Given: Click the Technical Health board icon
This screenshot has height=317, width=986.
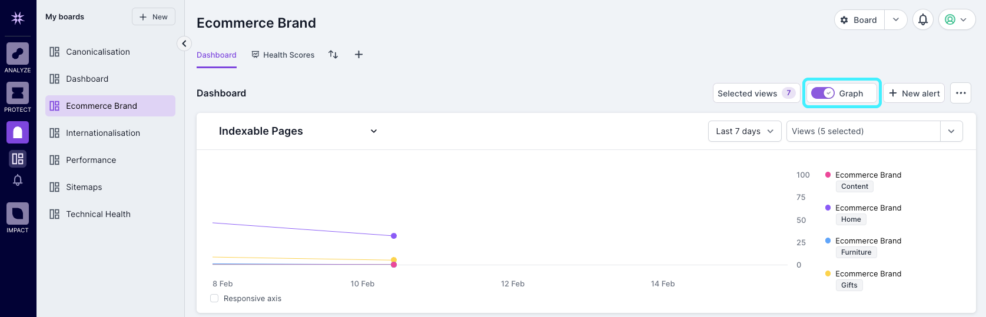Looking at the screenshot, I should (x=55, y=214).
